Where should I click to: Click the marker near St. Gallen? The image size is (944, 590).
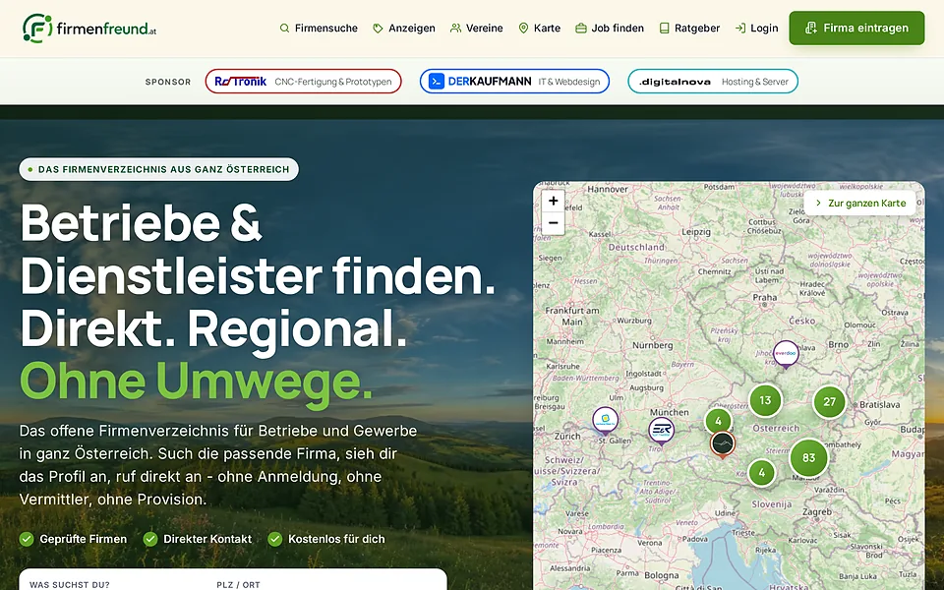pyautogui.click(x=605, y=420)
